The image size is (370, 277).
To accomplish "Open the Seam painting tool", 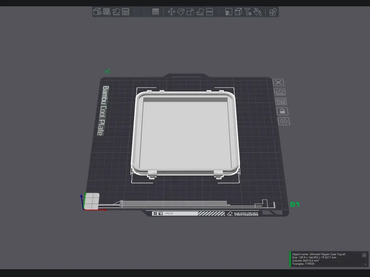I will 238,12.
